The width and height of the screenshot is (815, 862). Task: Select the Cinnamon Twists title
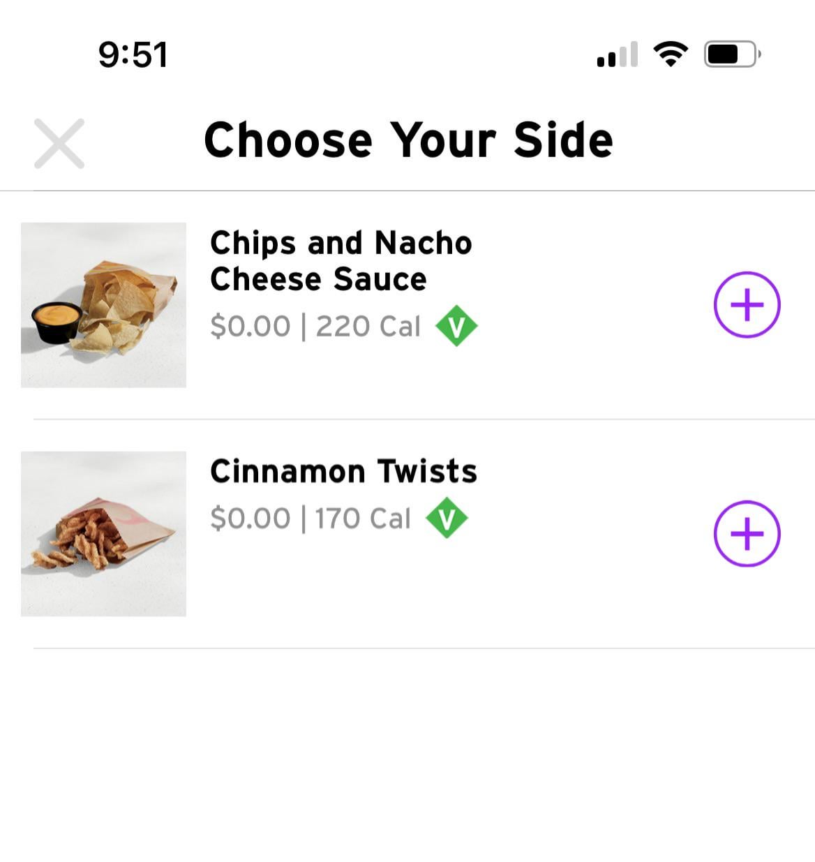click(x=343, y=471)
